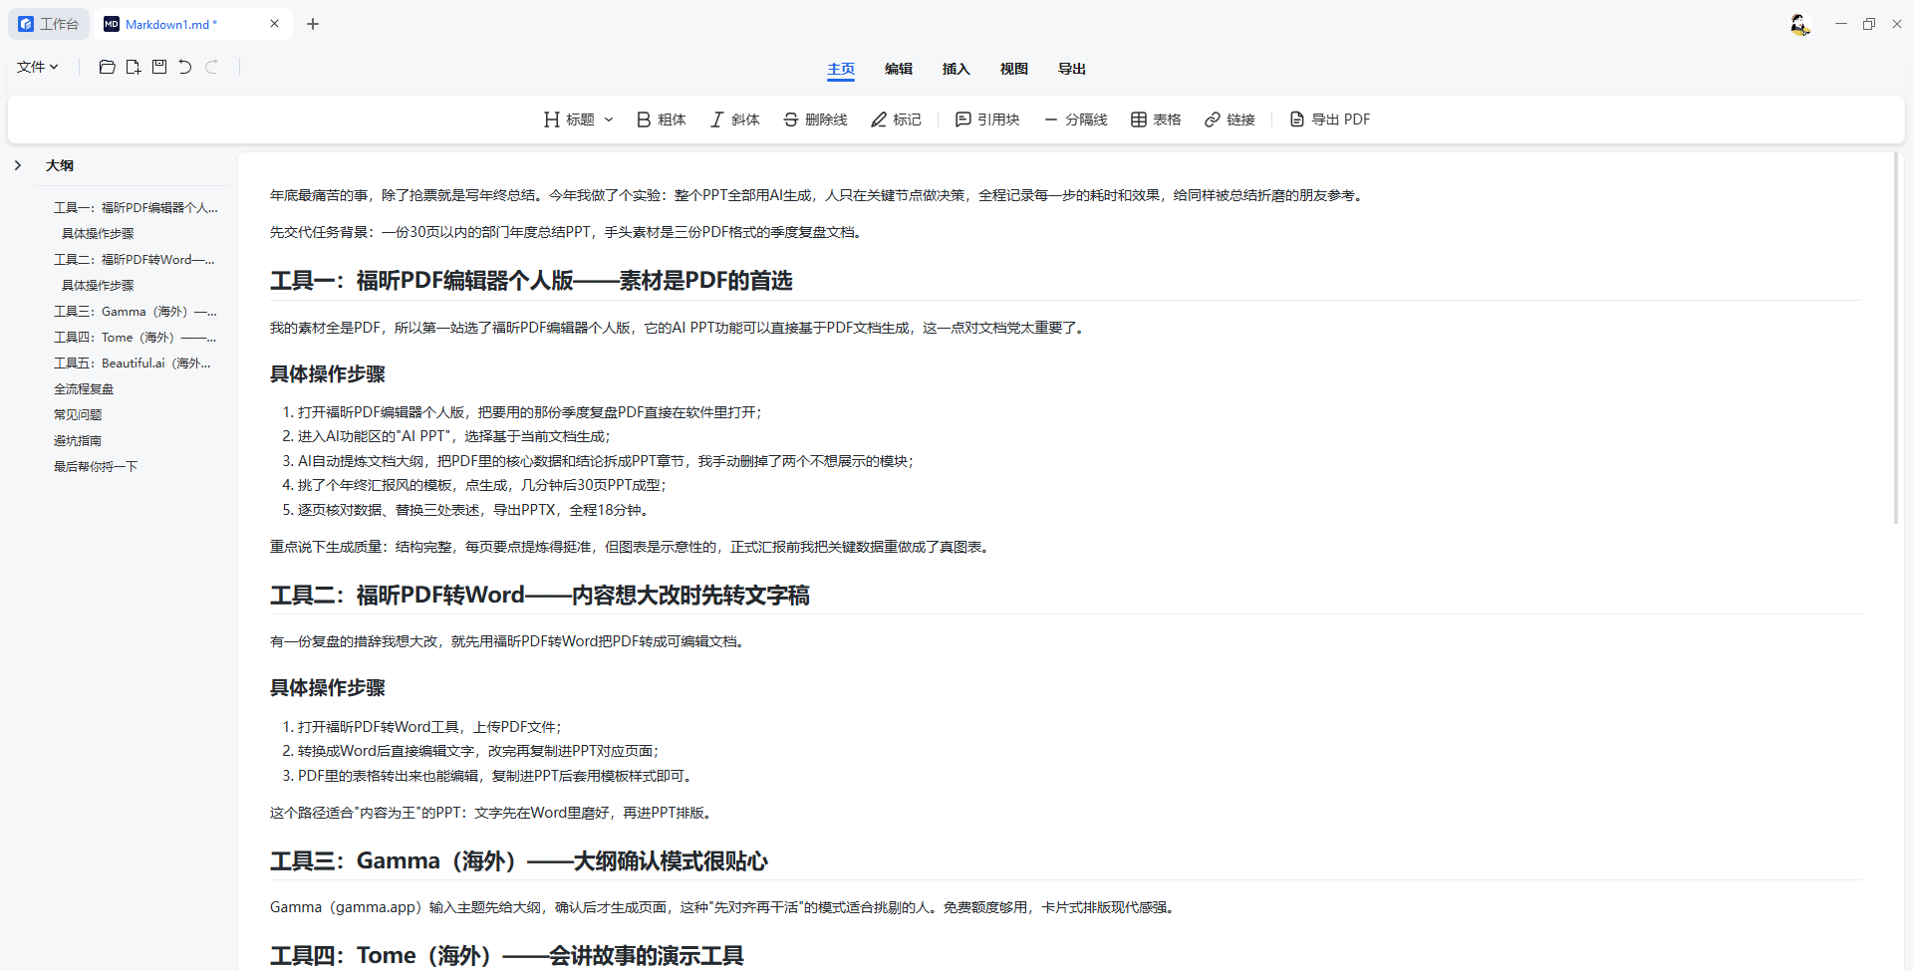Viewport: 1913px width, 971px height.
Task: Switch to the 工作台 tab
Action: click(49, 24)
